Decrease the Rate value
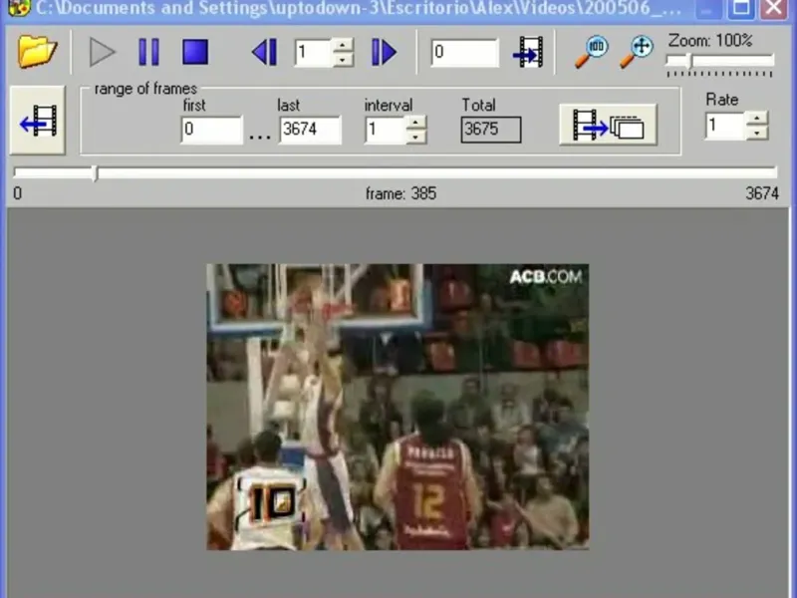Viewport: 797px width, 598px height. [x=757, y=133]
